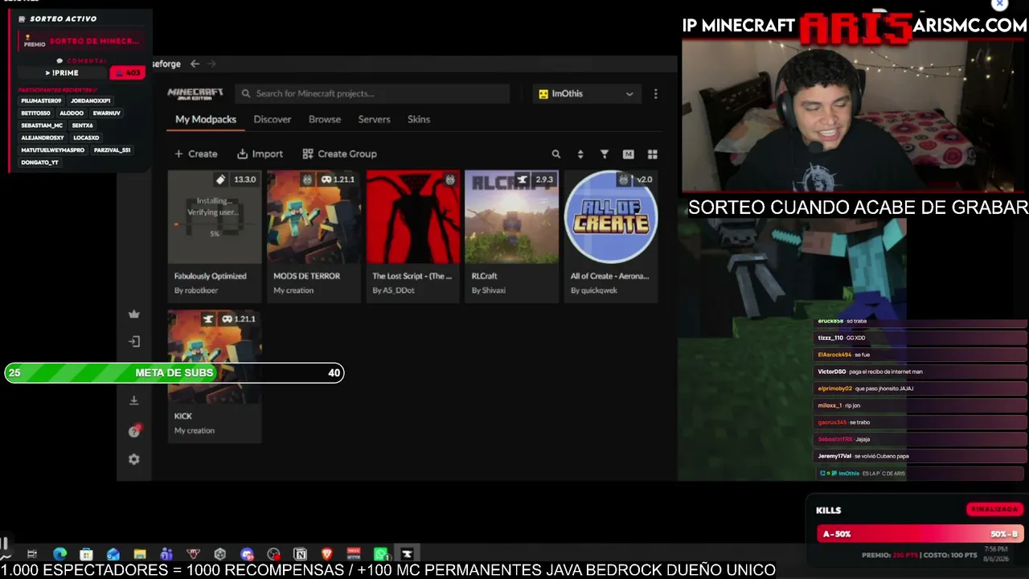Viewport: 1029px width, 579px height.
Task: Open the settings gear in sidebar
Action: 134,459
